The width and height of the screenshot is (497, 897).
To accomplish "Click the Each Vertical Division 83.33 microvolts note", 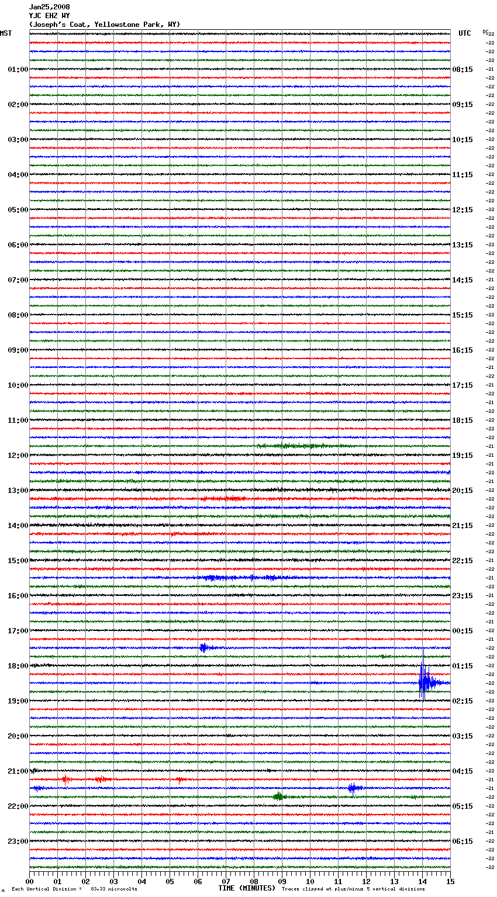I will [x=74, y=889].
